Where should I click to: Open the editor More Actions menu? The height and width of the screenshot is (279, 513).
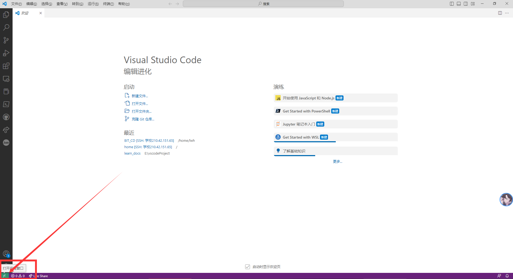pyautogui.click(x=507, y=13)
